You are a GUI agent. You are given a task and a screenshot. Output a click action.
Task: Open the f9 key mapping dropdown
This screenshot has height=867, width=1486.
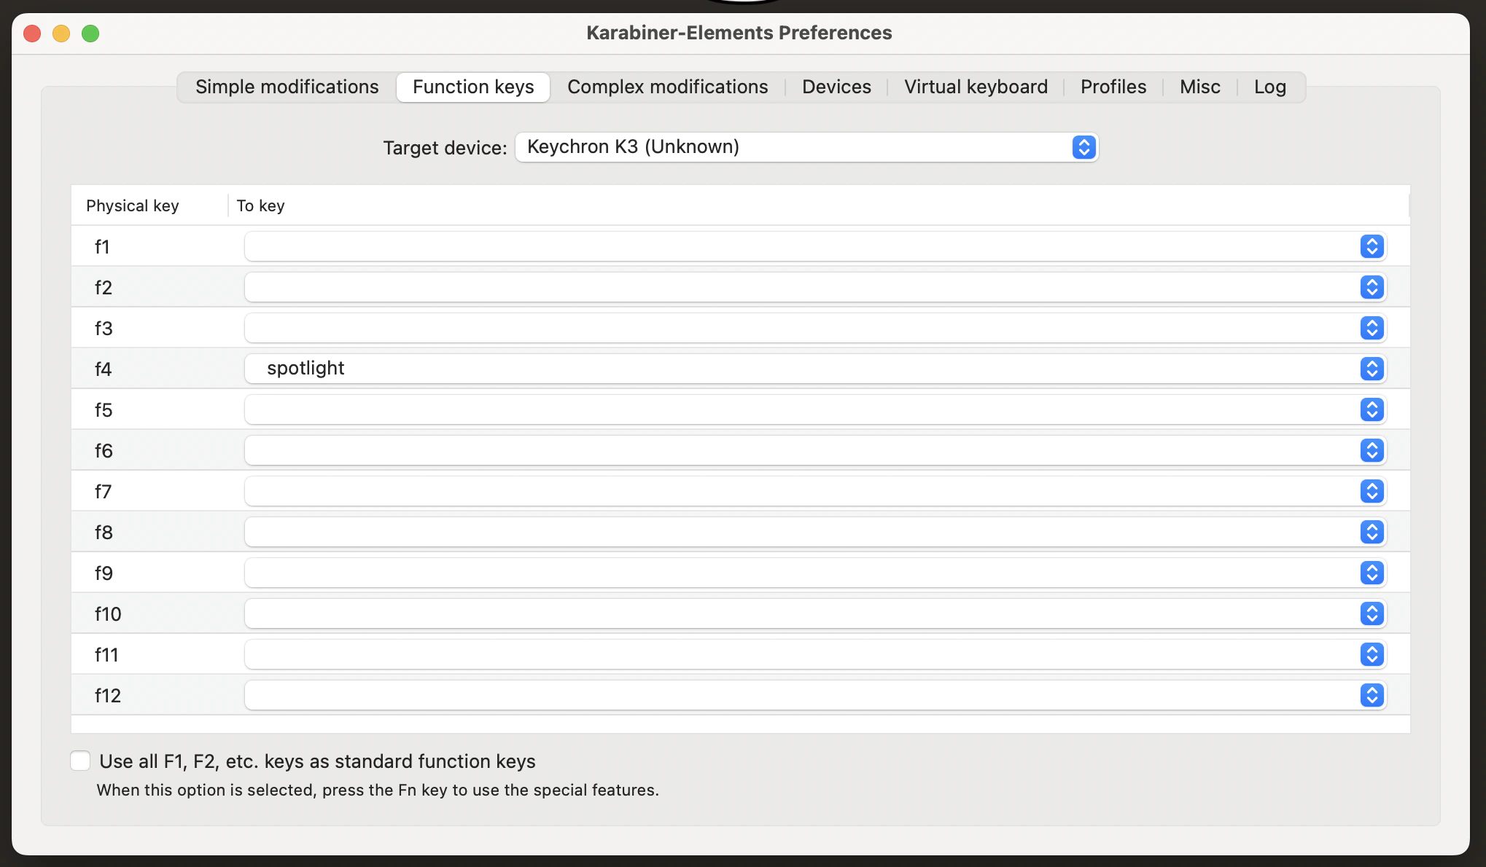click(814, 573)
